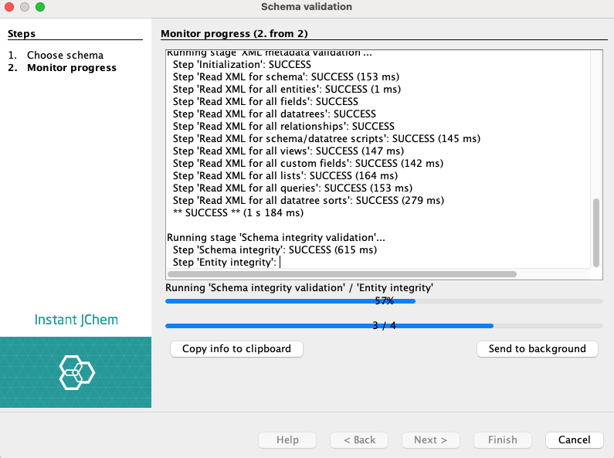Click the 'Read XML for all datatree sorts' line
This screenshot has height=458, width=614.
tap(308, 200)
